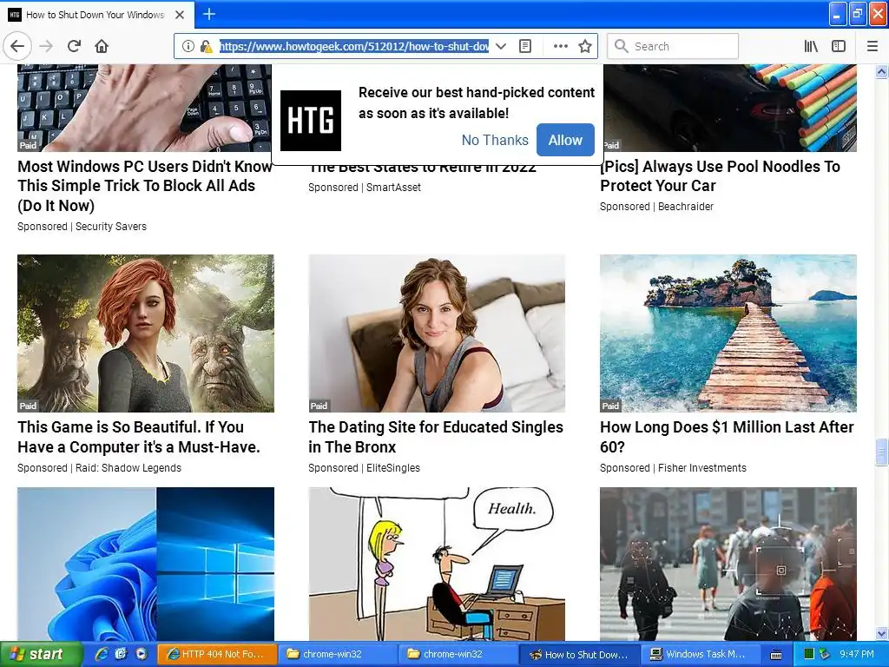Click scrollbar up arrow
Viewport: 889px width, 667px height.
coord(881,71)
